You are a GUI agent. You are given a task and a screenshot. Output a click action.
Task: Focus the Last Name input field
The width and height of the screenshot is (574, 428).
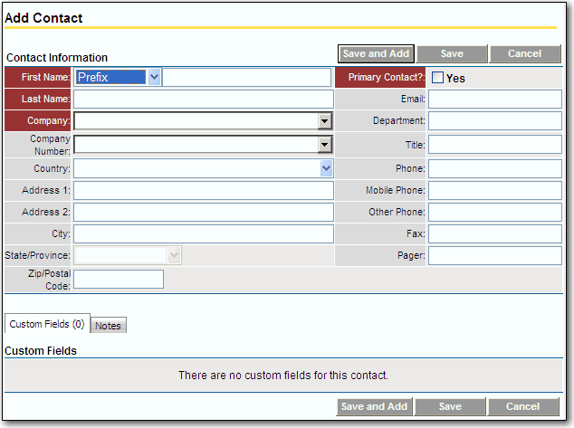click(x=204, y=100)
